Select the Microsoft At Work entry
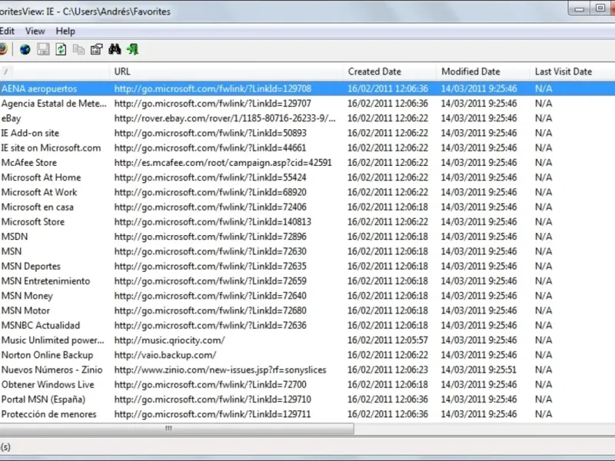Screen dimensions: 615x461 click(x=39, y=193)
